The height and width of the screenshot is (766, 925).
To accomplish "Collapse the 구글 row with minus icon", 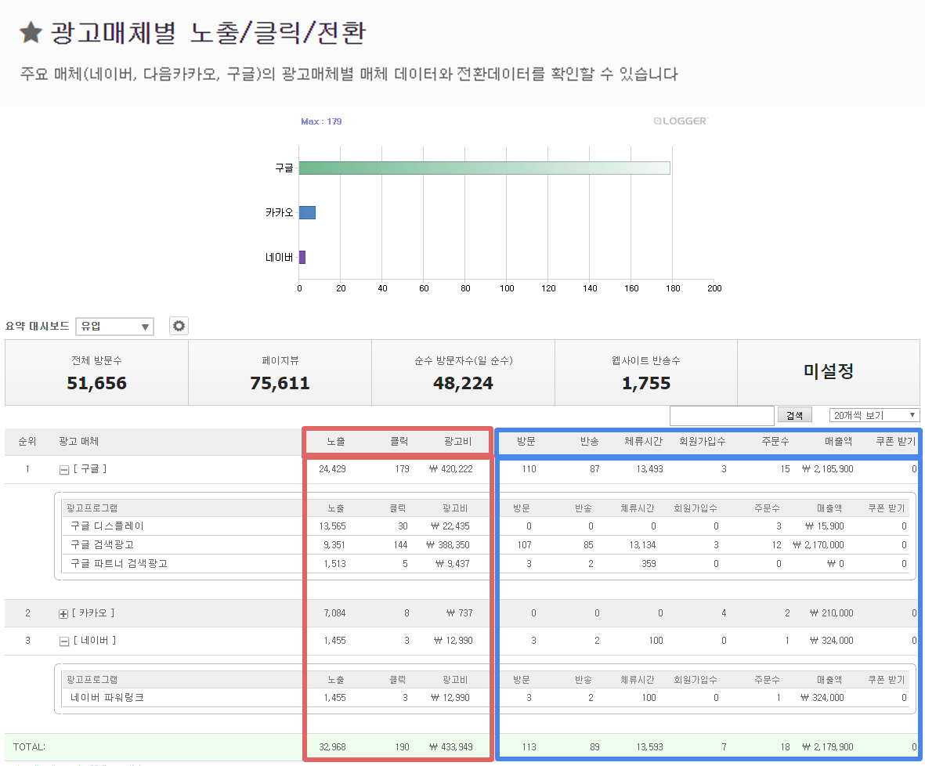I will (64, 470).
